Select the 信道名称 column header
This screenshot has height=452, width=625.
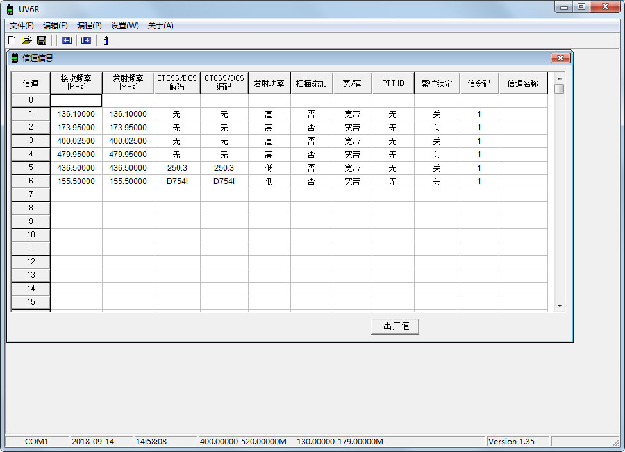523,83
